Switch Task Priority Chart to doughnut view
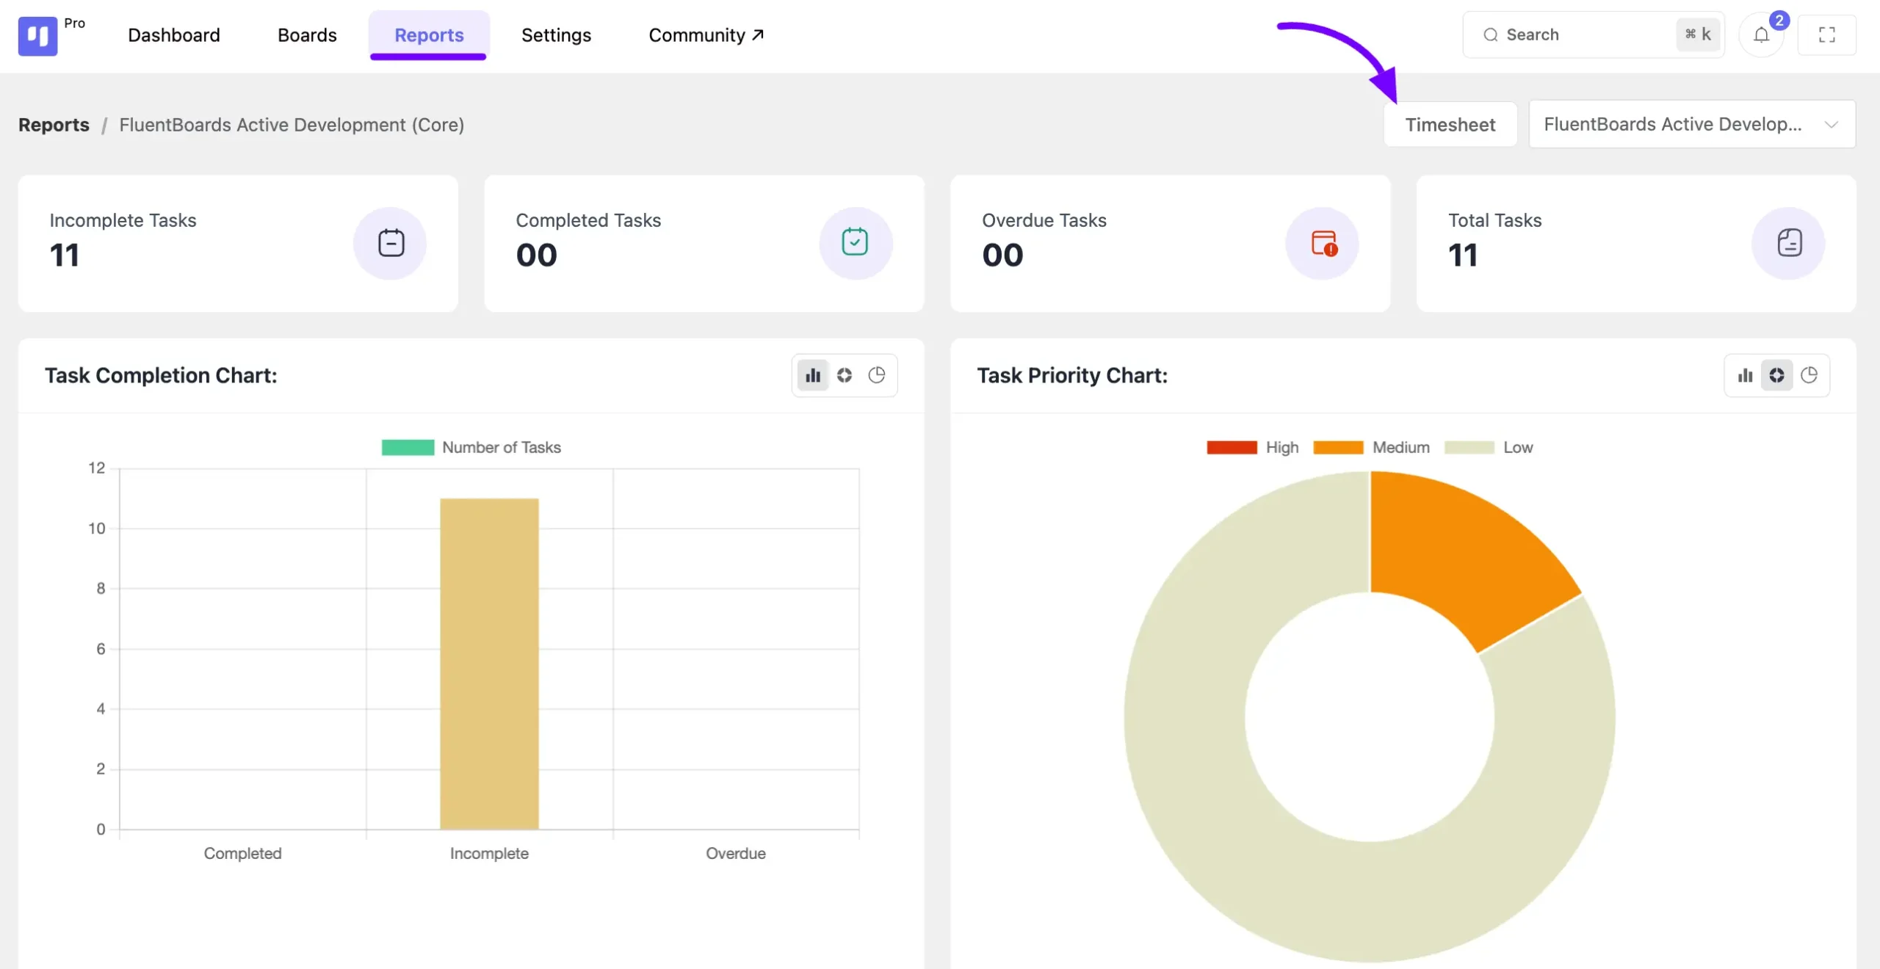 [1777, 375]
